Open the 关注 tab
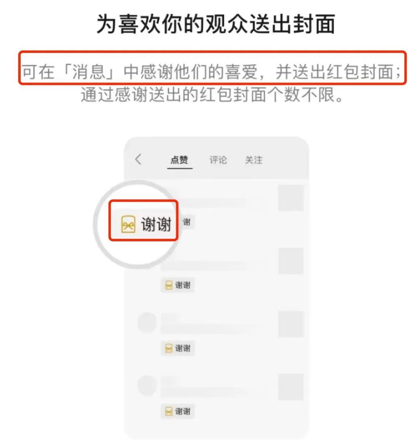410x448 pixels. coord(254,160)
